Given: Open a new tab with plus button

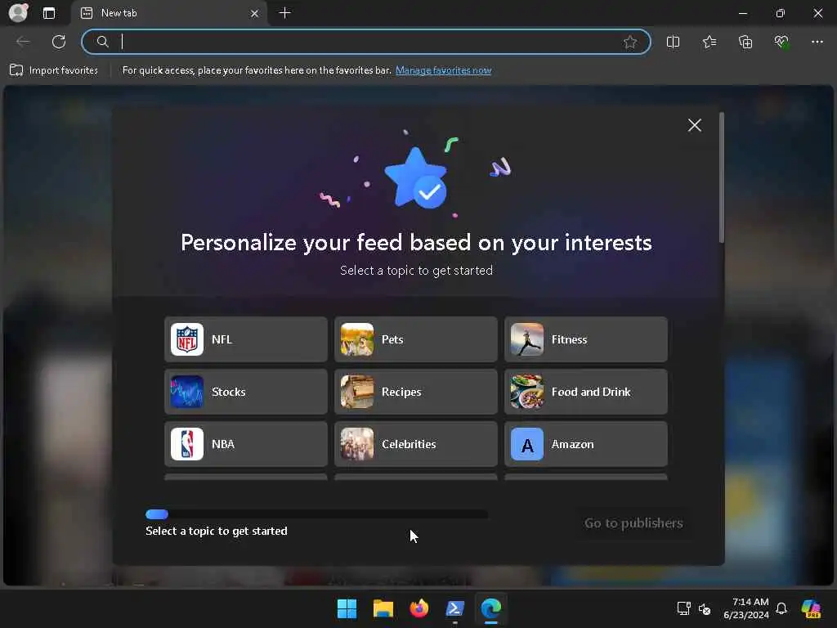Looking at the screenshot, I should click(285, 13).
